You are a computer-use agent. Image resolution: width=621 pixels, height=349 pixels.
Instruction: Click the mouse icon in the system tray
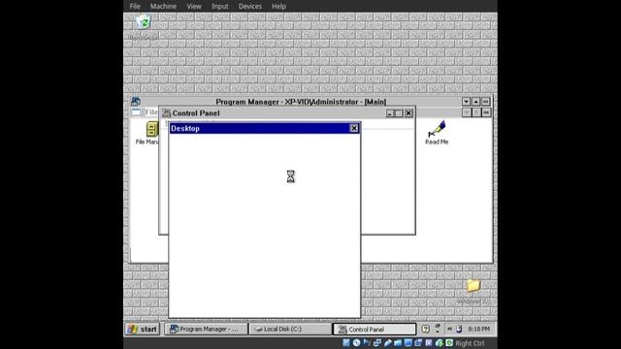coord(459,329)
